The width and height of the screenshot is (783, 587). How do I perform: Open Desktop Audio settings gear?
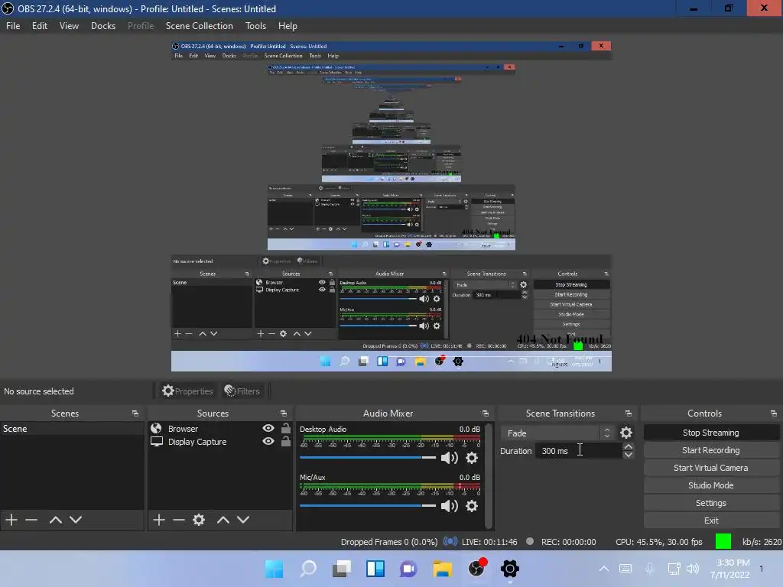(x=471, y=458)
